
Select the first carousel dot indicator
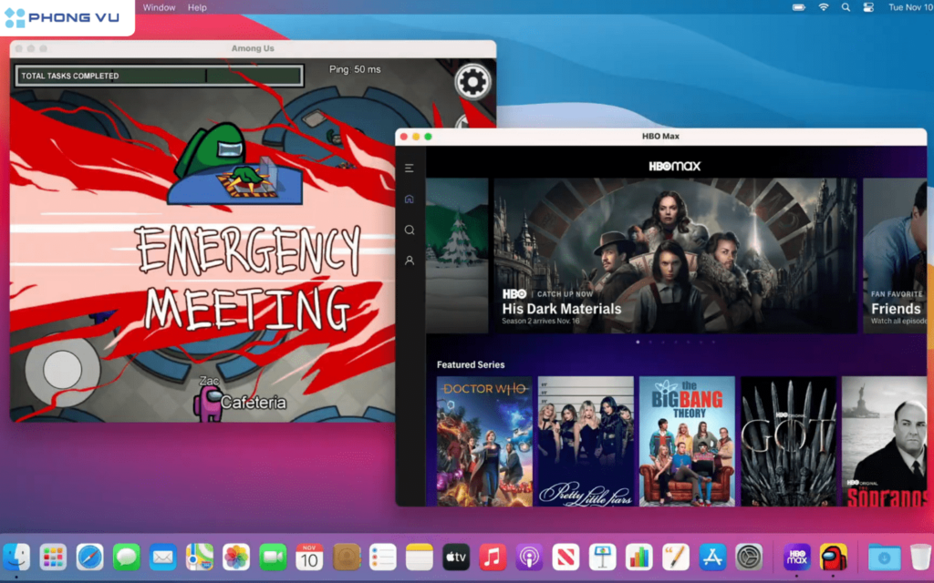[637, 343]
